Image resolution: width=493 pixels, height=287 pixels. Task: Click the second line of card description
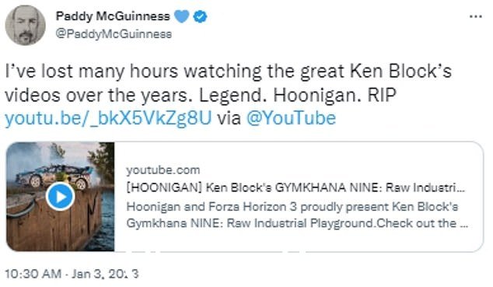(x=297, y=223)
